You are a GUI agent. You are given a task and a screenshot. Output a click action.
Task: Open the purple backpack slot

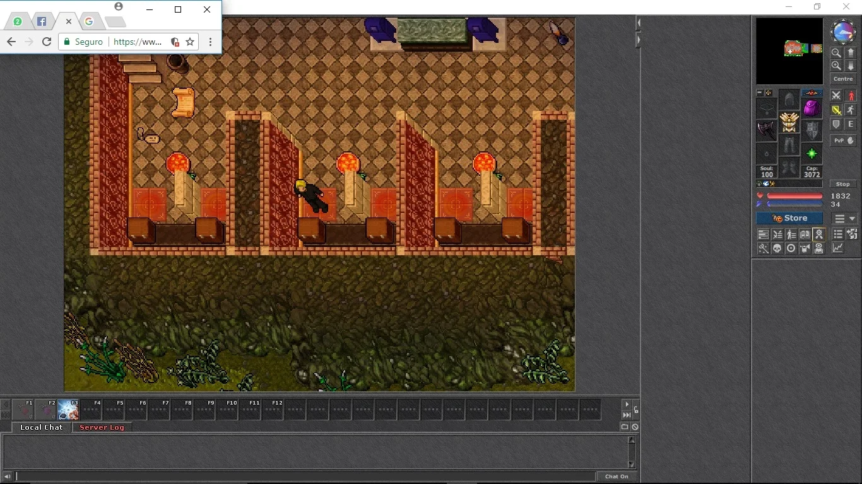[812, 108]
